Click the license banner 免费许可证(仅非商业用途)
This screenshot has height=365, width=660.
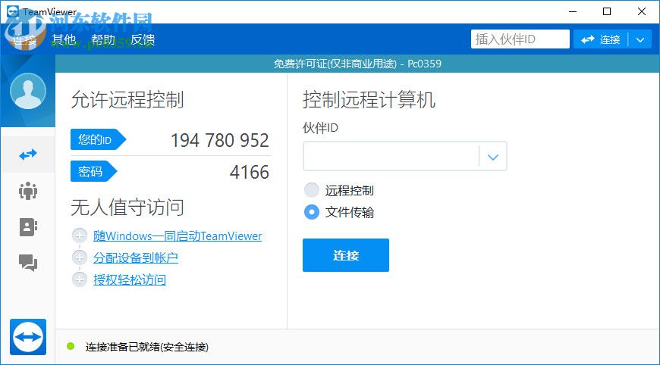[335, 64]
